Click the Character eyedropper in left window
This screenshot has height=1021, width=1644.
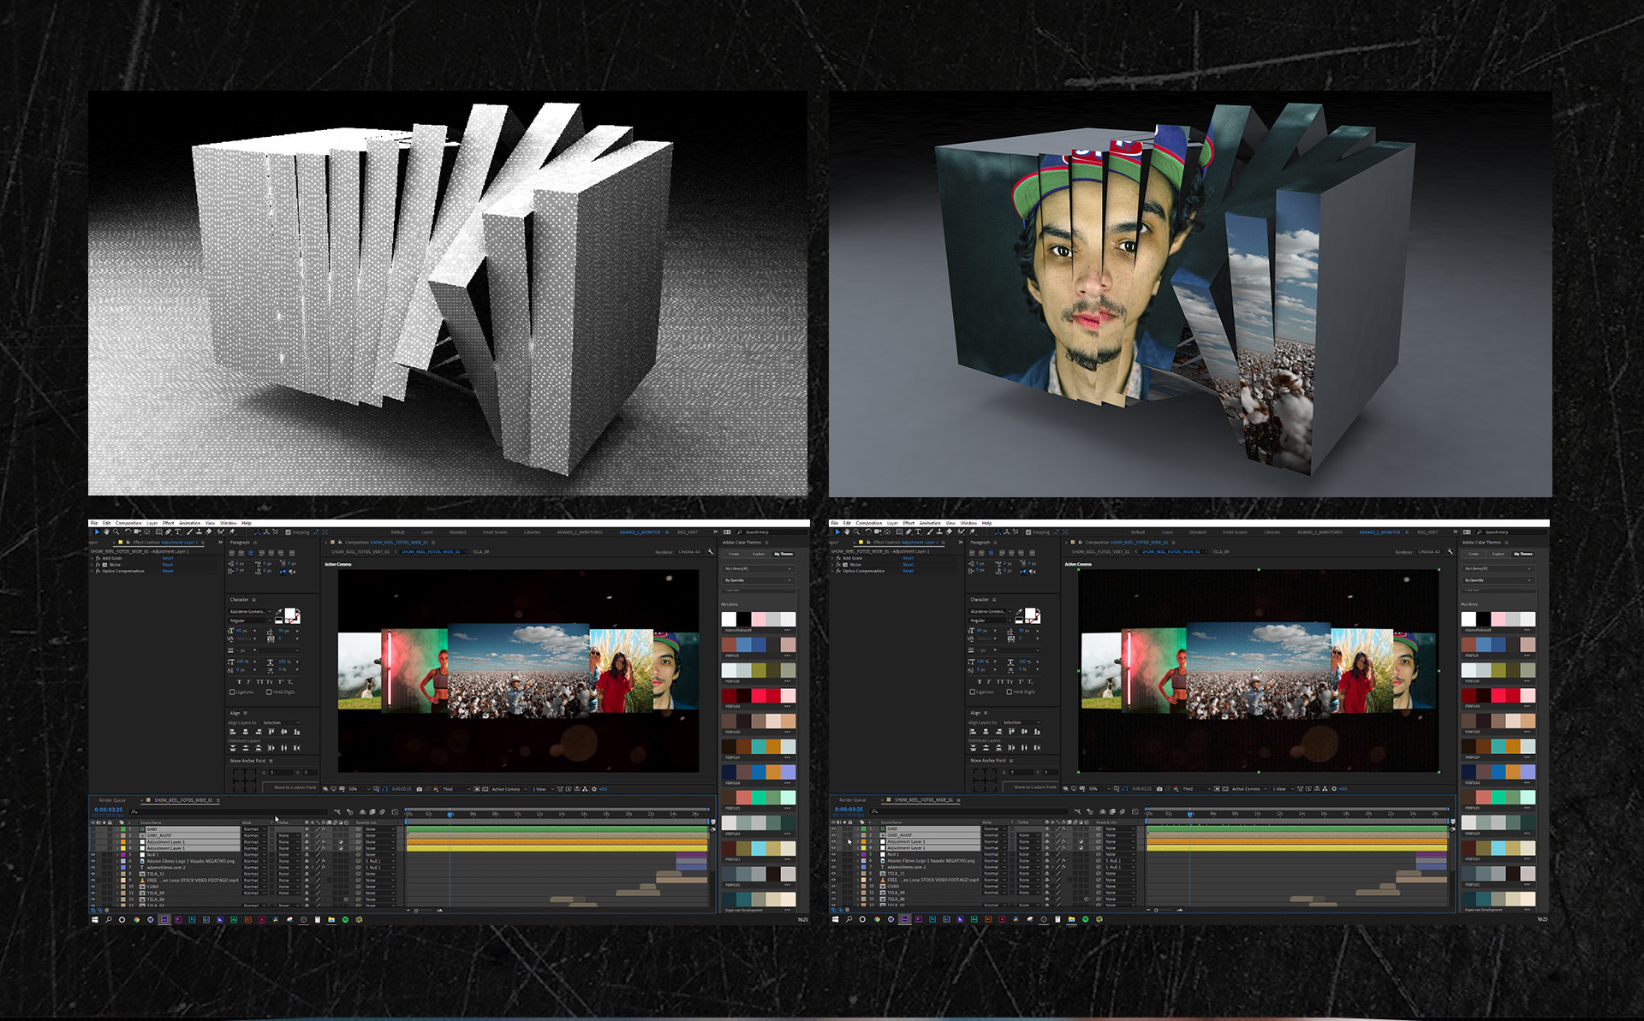[x=278, y=612]
